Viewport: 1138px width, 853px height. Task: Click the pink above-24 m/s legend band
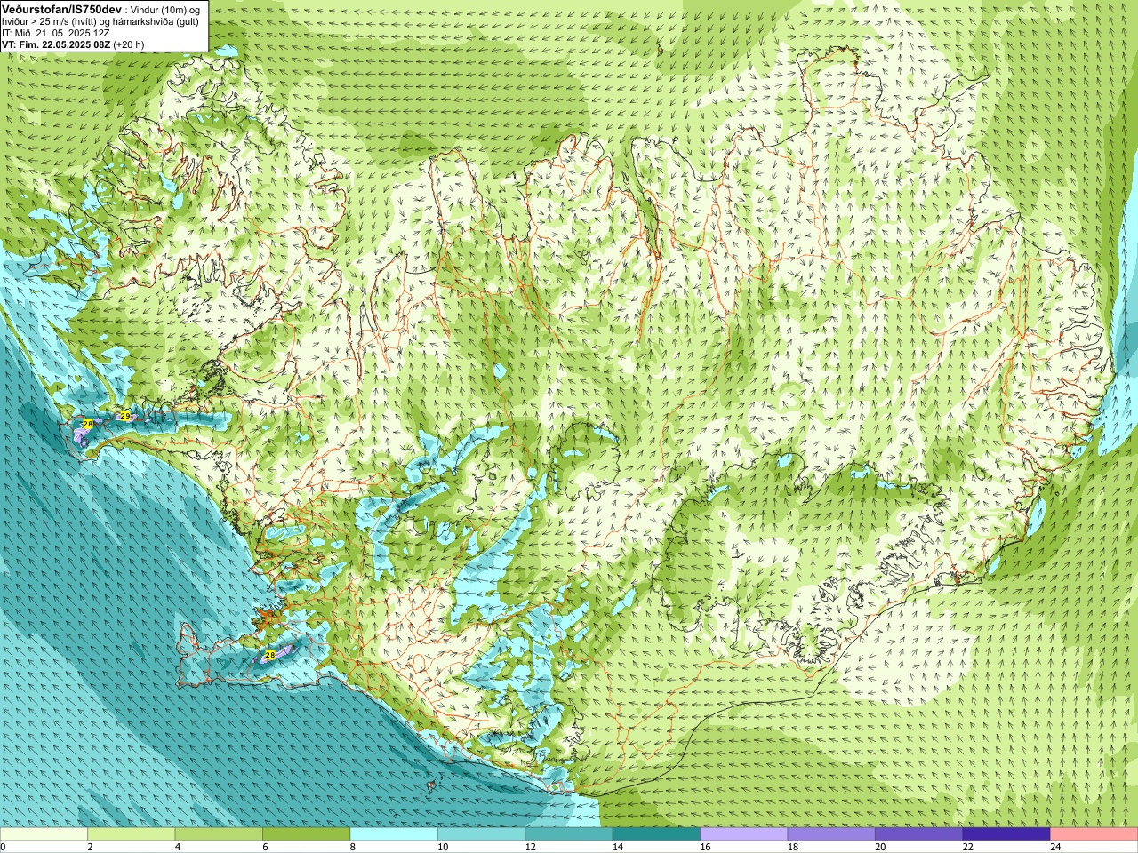pos(1094,834)
